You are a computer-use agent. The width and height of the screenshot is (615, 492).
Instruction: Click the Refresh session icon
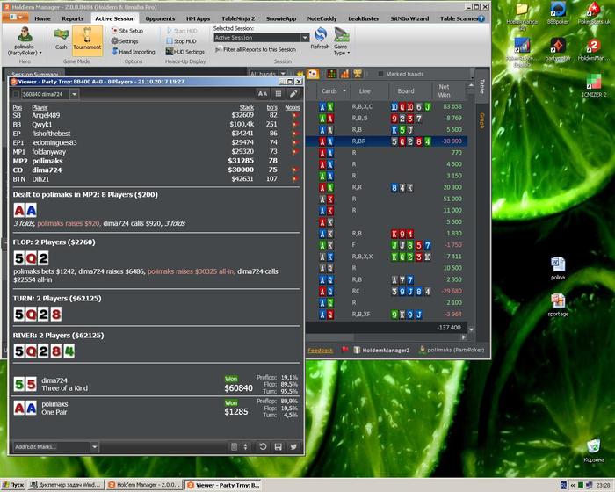pos(320,38)
